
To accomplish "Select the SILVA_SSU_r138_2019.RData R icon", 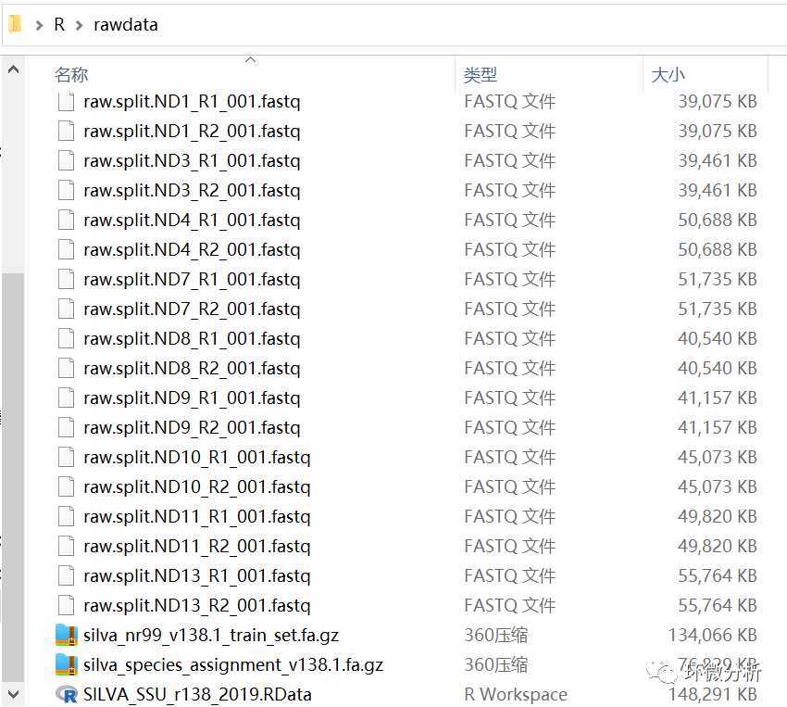I will [67, 694].
